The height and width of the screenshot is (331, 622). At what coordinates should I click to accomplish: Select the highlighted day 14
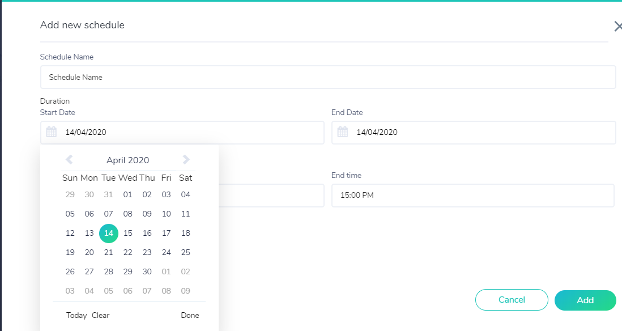[x=109, y=234]
